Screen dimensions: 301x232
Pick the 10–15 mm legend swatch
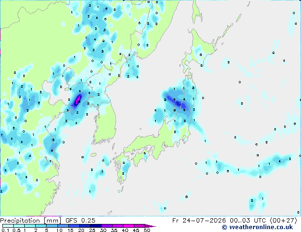coord(63,226)
